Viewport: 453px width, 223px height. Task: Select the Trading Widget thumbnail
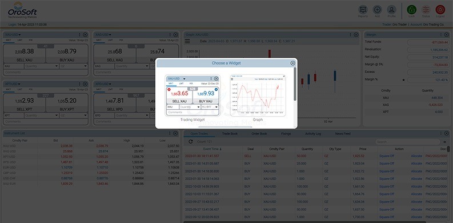coord(193,96)
